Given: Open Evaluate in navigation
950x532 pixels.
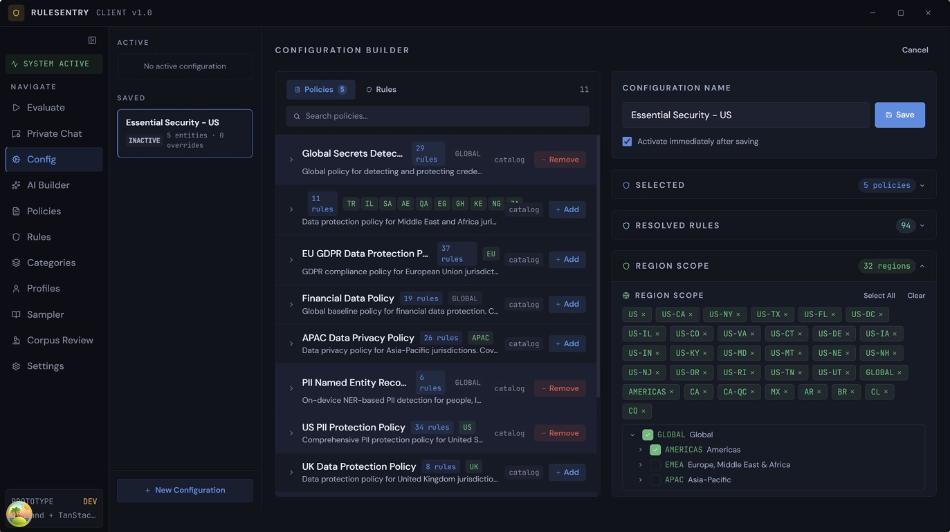Looking at the screenshot, I should (54, 108).
